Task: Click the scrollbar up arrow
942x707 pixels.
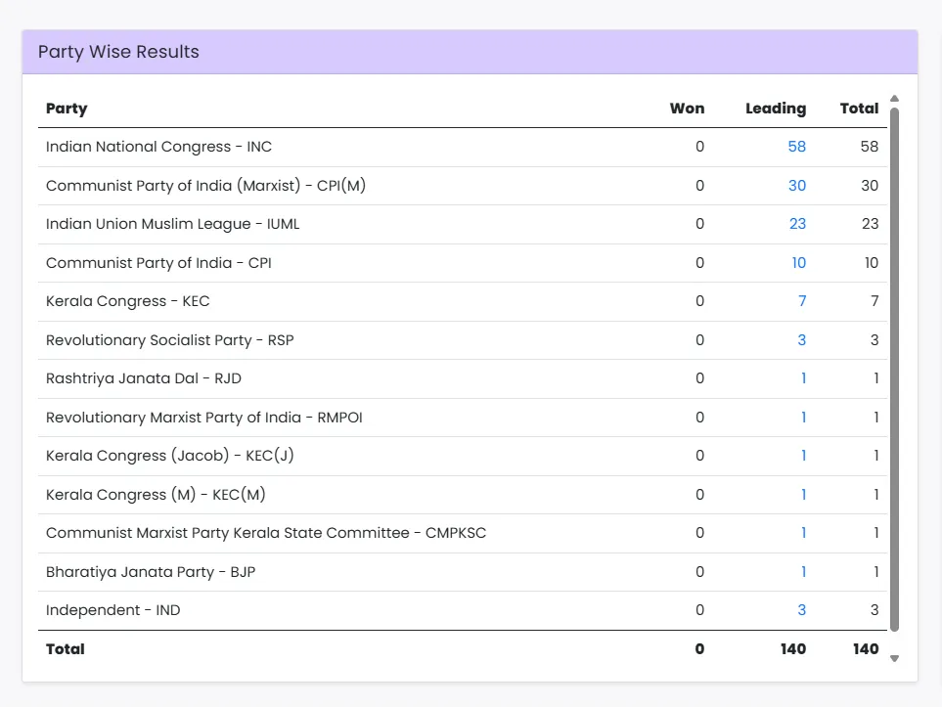Action: [894, 99]
